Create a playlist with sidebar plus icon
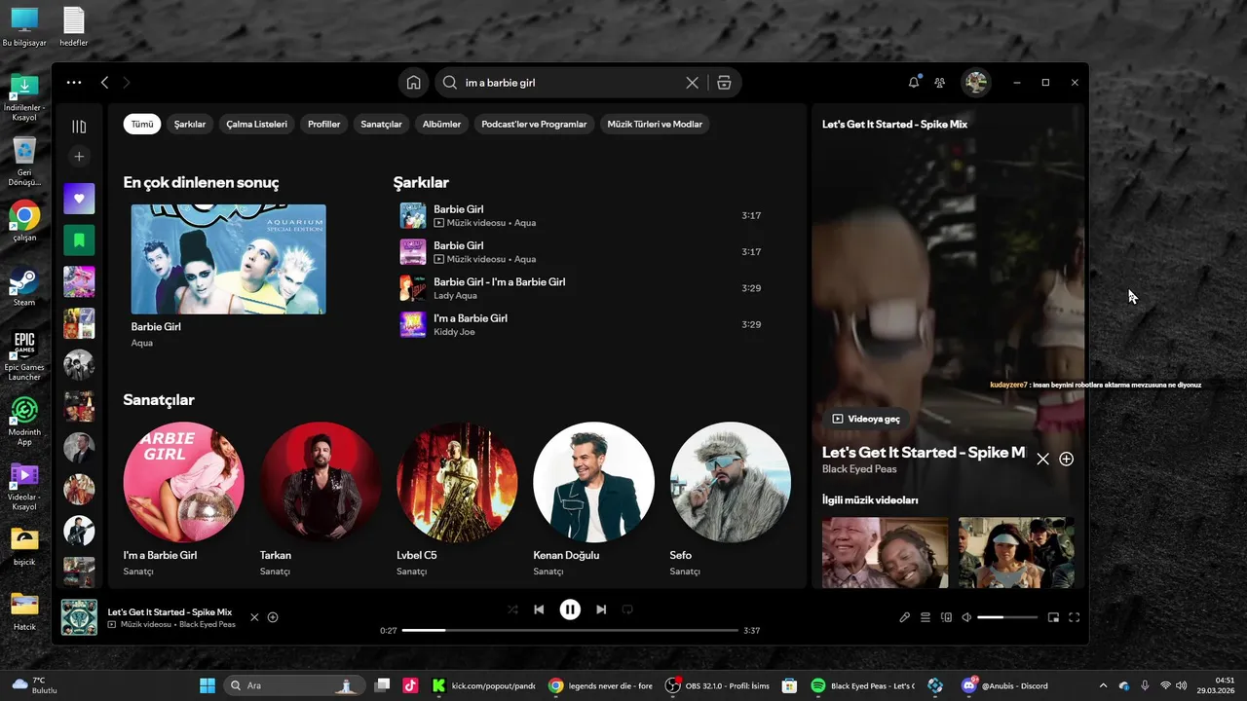 pyautogui.click(x=79, y=157)
